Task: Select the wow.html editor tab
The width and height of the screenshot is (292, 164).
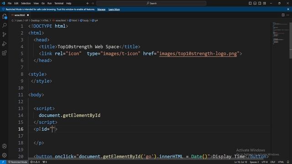Action: (19, 15)
